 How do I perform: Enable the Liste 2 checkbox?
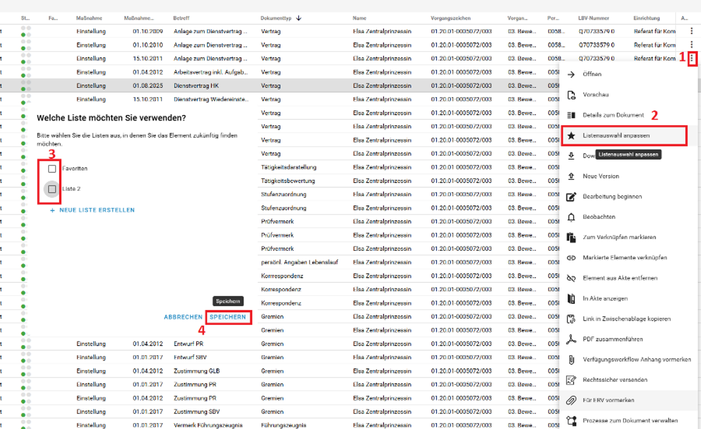tap(52, 189)
